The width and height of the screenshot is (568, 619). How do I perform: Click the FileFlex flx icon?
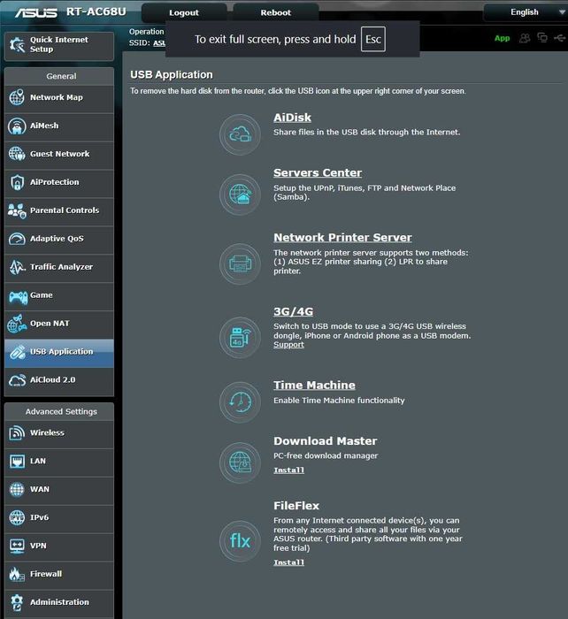click(240, 541)
